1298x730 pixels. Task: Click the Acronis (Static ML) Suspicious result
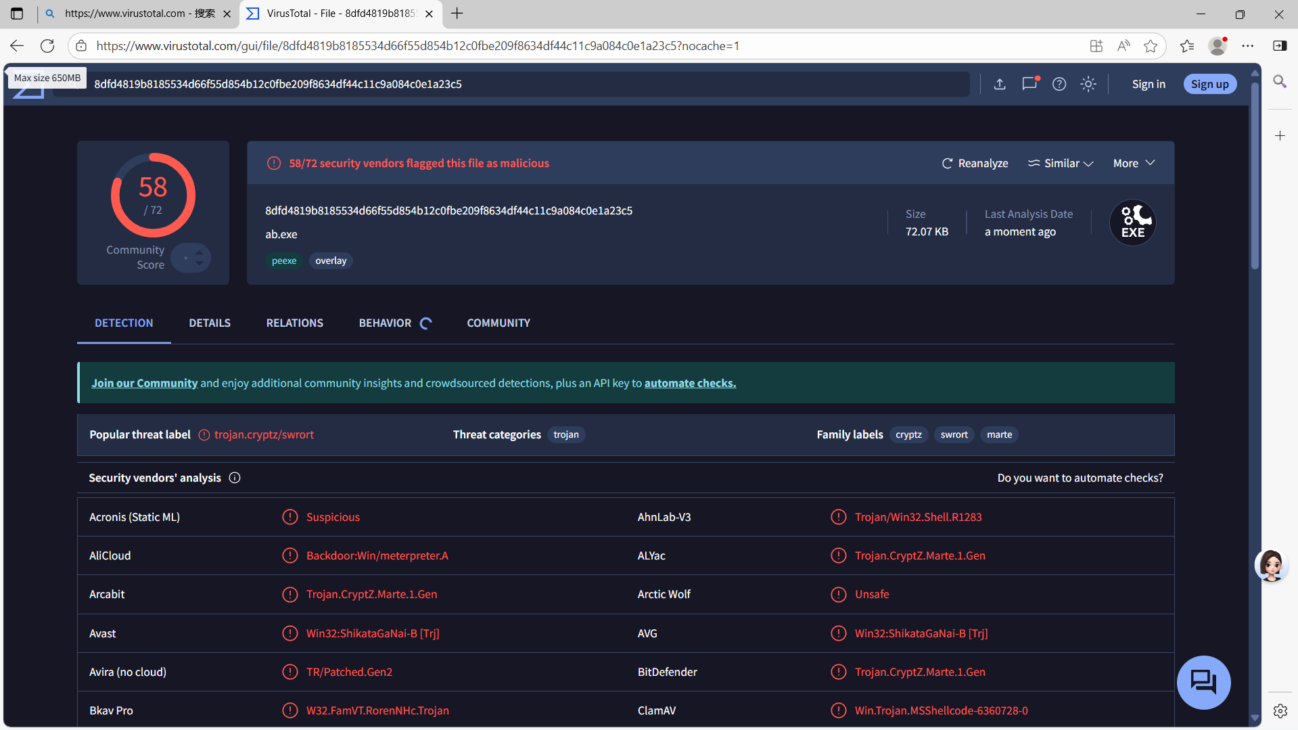point(333,517)
